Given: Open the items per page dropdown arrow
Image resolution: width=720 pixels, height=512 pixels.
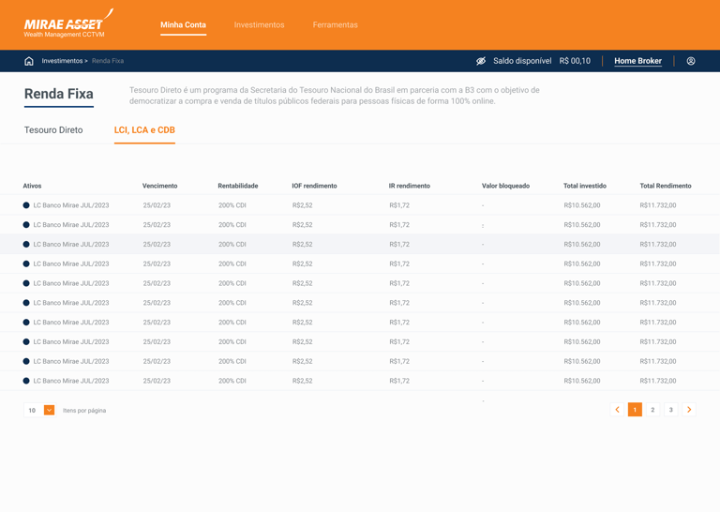Looking at the screenshot, I should coord(49,410).
